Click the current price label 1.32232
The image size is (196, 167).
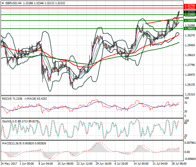190,12
